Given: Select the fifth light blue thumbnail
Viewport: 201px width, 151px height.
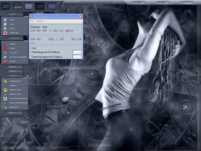Looking at the screenshot, I should [52, 6].
